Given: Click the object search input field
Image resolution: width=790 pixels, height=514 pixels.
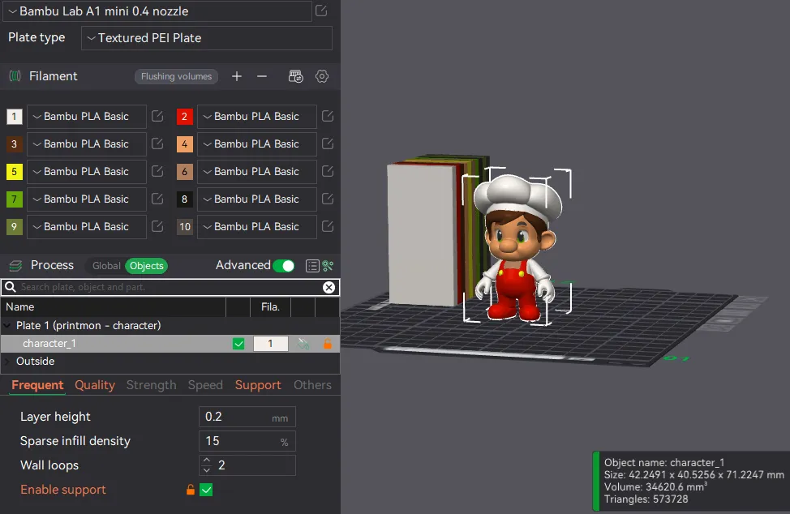Looking at the screenshot, I should click(170, 287).
